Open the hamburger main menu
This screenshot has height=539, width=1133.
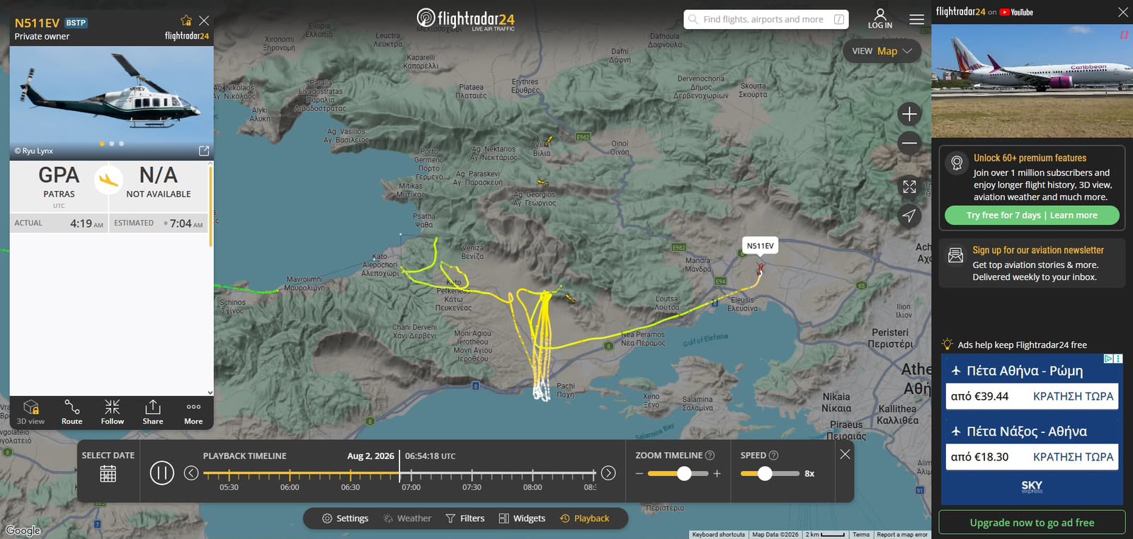(x=916, y=19)
